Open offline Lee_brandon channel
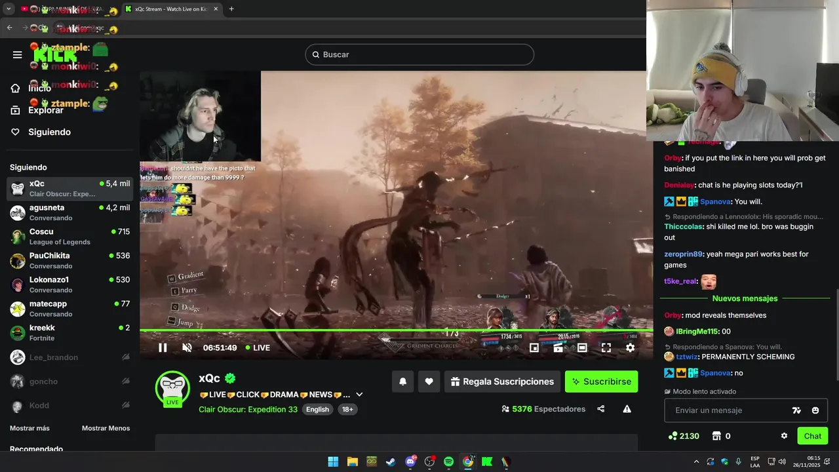This screenshot has width=839, height=472. [70, 357]
